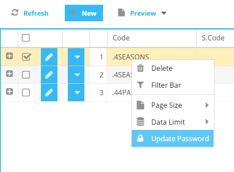Screen dimensions: 234x172
Task: Tick the select-all checkbox in the header
Action: pyautogui.click(x=26, y=38)
